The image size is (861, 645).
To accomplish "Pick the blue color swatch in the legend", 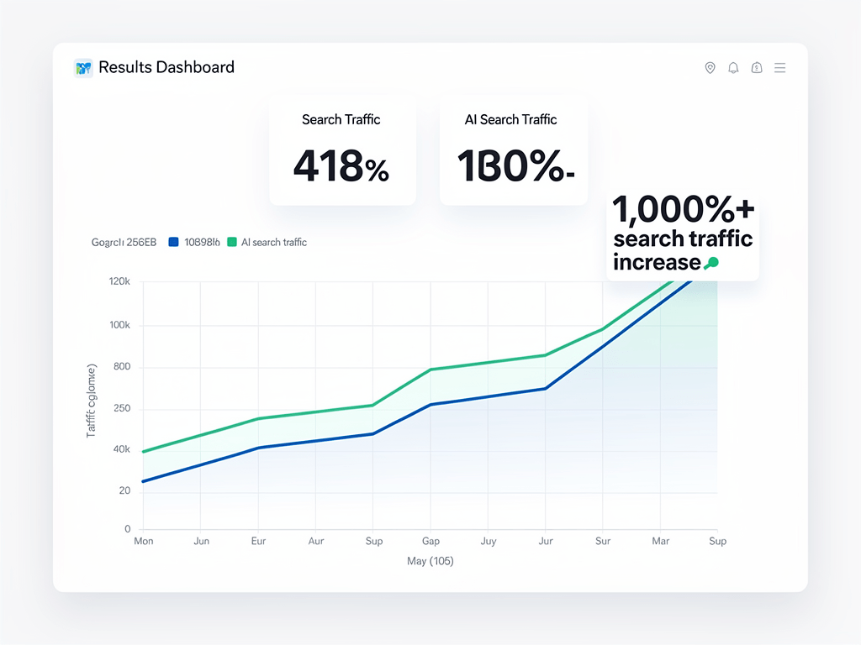I will [172, 242].
